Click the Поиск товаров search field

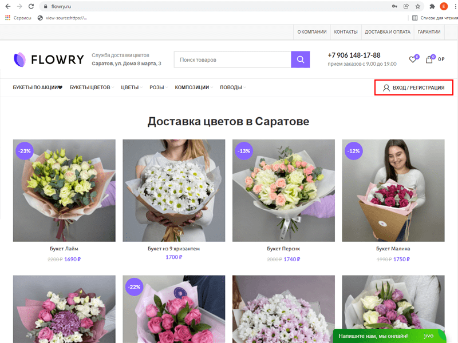pyautogui.click(x=232, y=59)
